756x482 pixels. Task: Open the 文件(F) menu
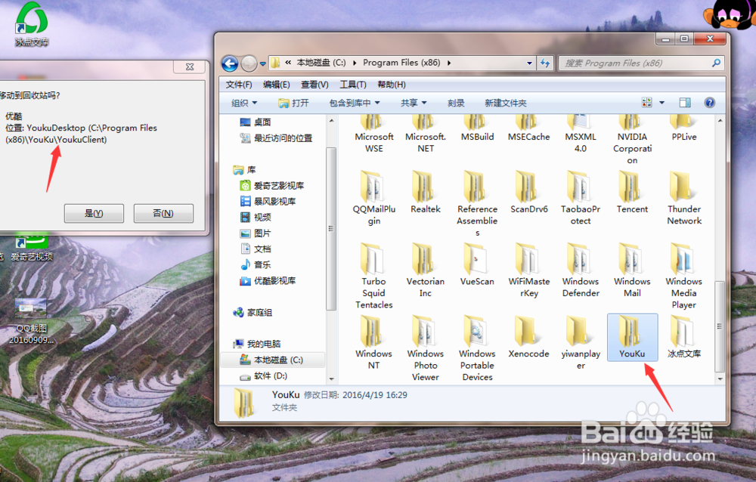point(239,85)
